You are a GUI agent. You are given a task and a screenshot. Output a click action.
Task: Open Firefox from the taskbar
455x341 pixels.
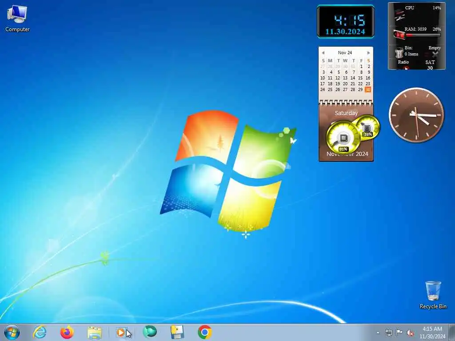pyautogui.click(x=67, y=332)
